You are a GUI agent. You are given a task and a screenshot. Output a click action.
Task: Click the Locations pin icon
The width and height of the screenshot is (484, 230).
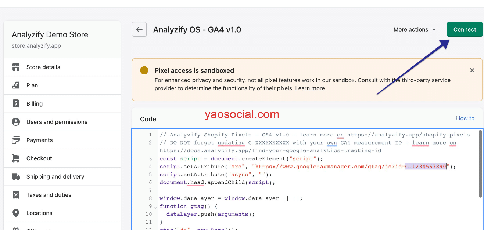point(16,213)
